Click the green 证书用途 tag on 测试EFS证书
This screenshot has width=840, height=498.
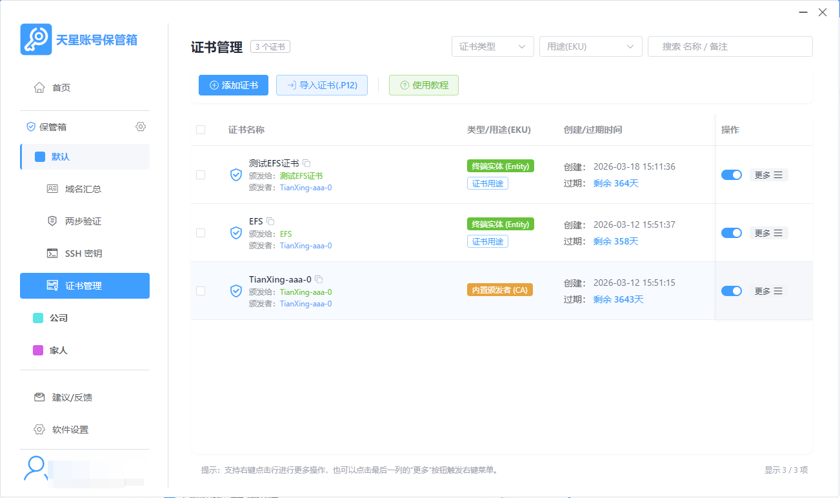[x=488, y=183]
